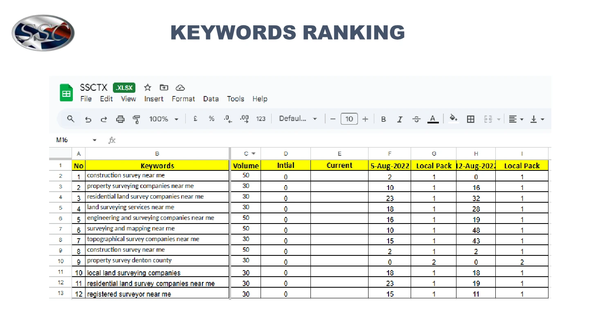Click the .XLSX file badge
The width and height of the screenshot is (589, 331).
(x=124, y=88)
